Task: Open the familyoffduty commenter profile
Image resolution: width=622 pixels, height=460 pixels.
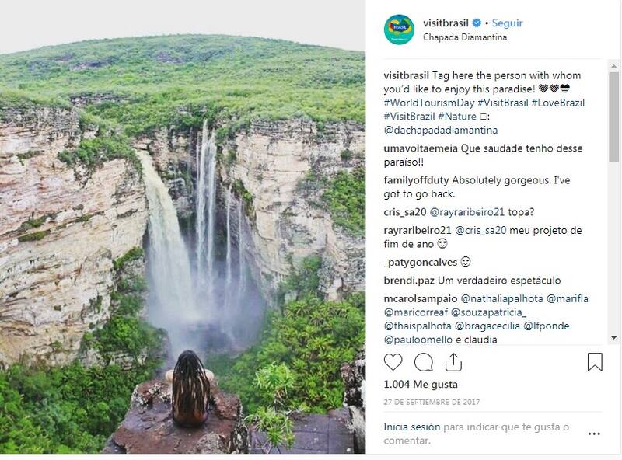Action: click(x=418, y=179)
